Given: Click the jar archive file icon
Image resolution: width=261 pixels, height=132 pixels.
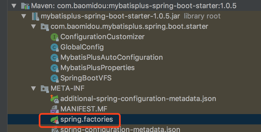Looking at the screenshot, I should [x=35, y=16].
